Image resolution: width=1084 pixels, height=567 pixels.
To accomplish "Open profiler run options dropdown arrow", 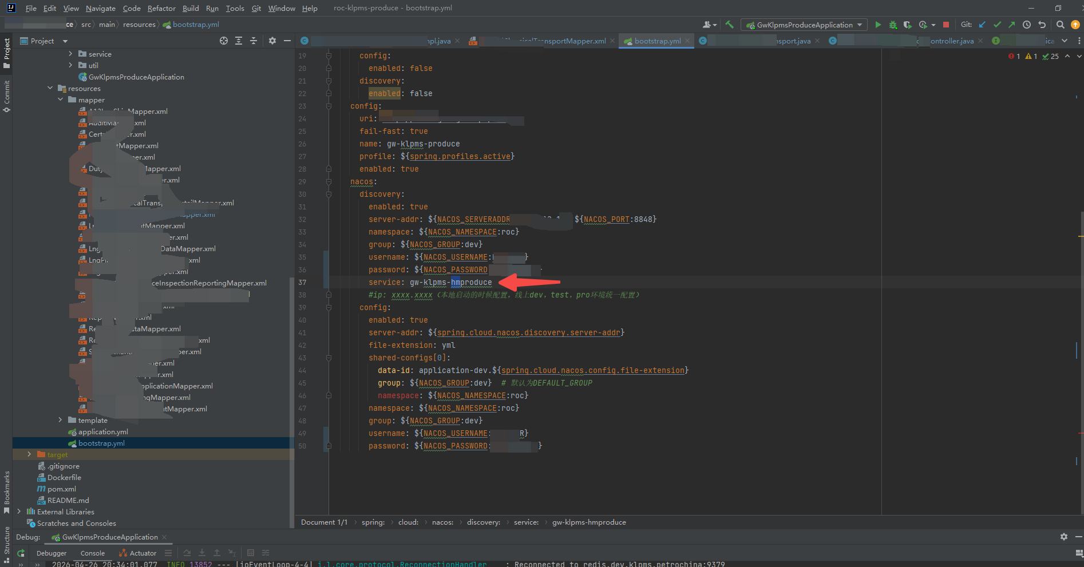I will click(933, 25).
